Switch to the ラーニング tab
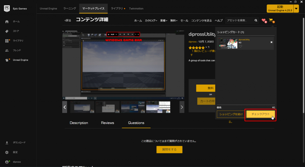The height and width of the screenshot is (167, 305). (x=70, y=9)
